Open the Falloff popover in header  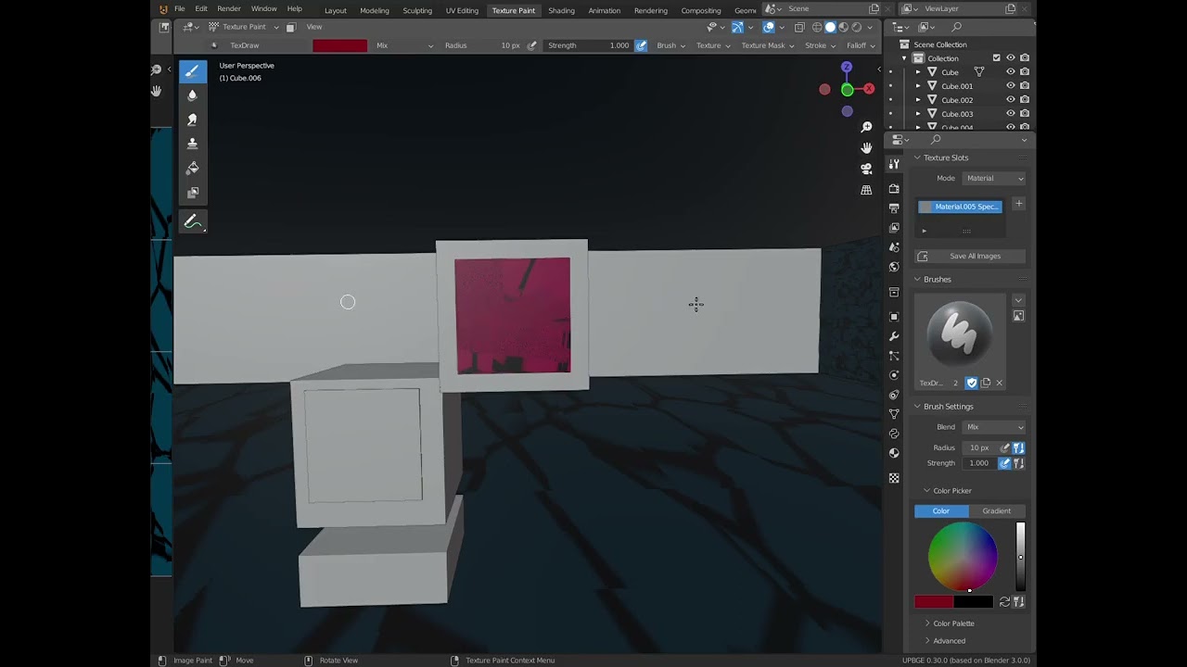point(861,45)
